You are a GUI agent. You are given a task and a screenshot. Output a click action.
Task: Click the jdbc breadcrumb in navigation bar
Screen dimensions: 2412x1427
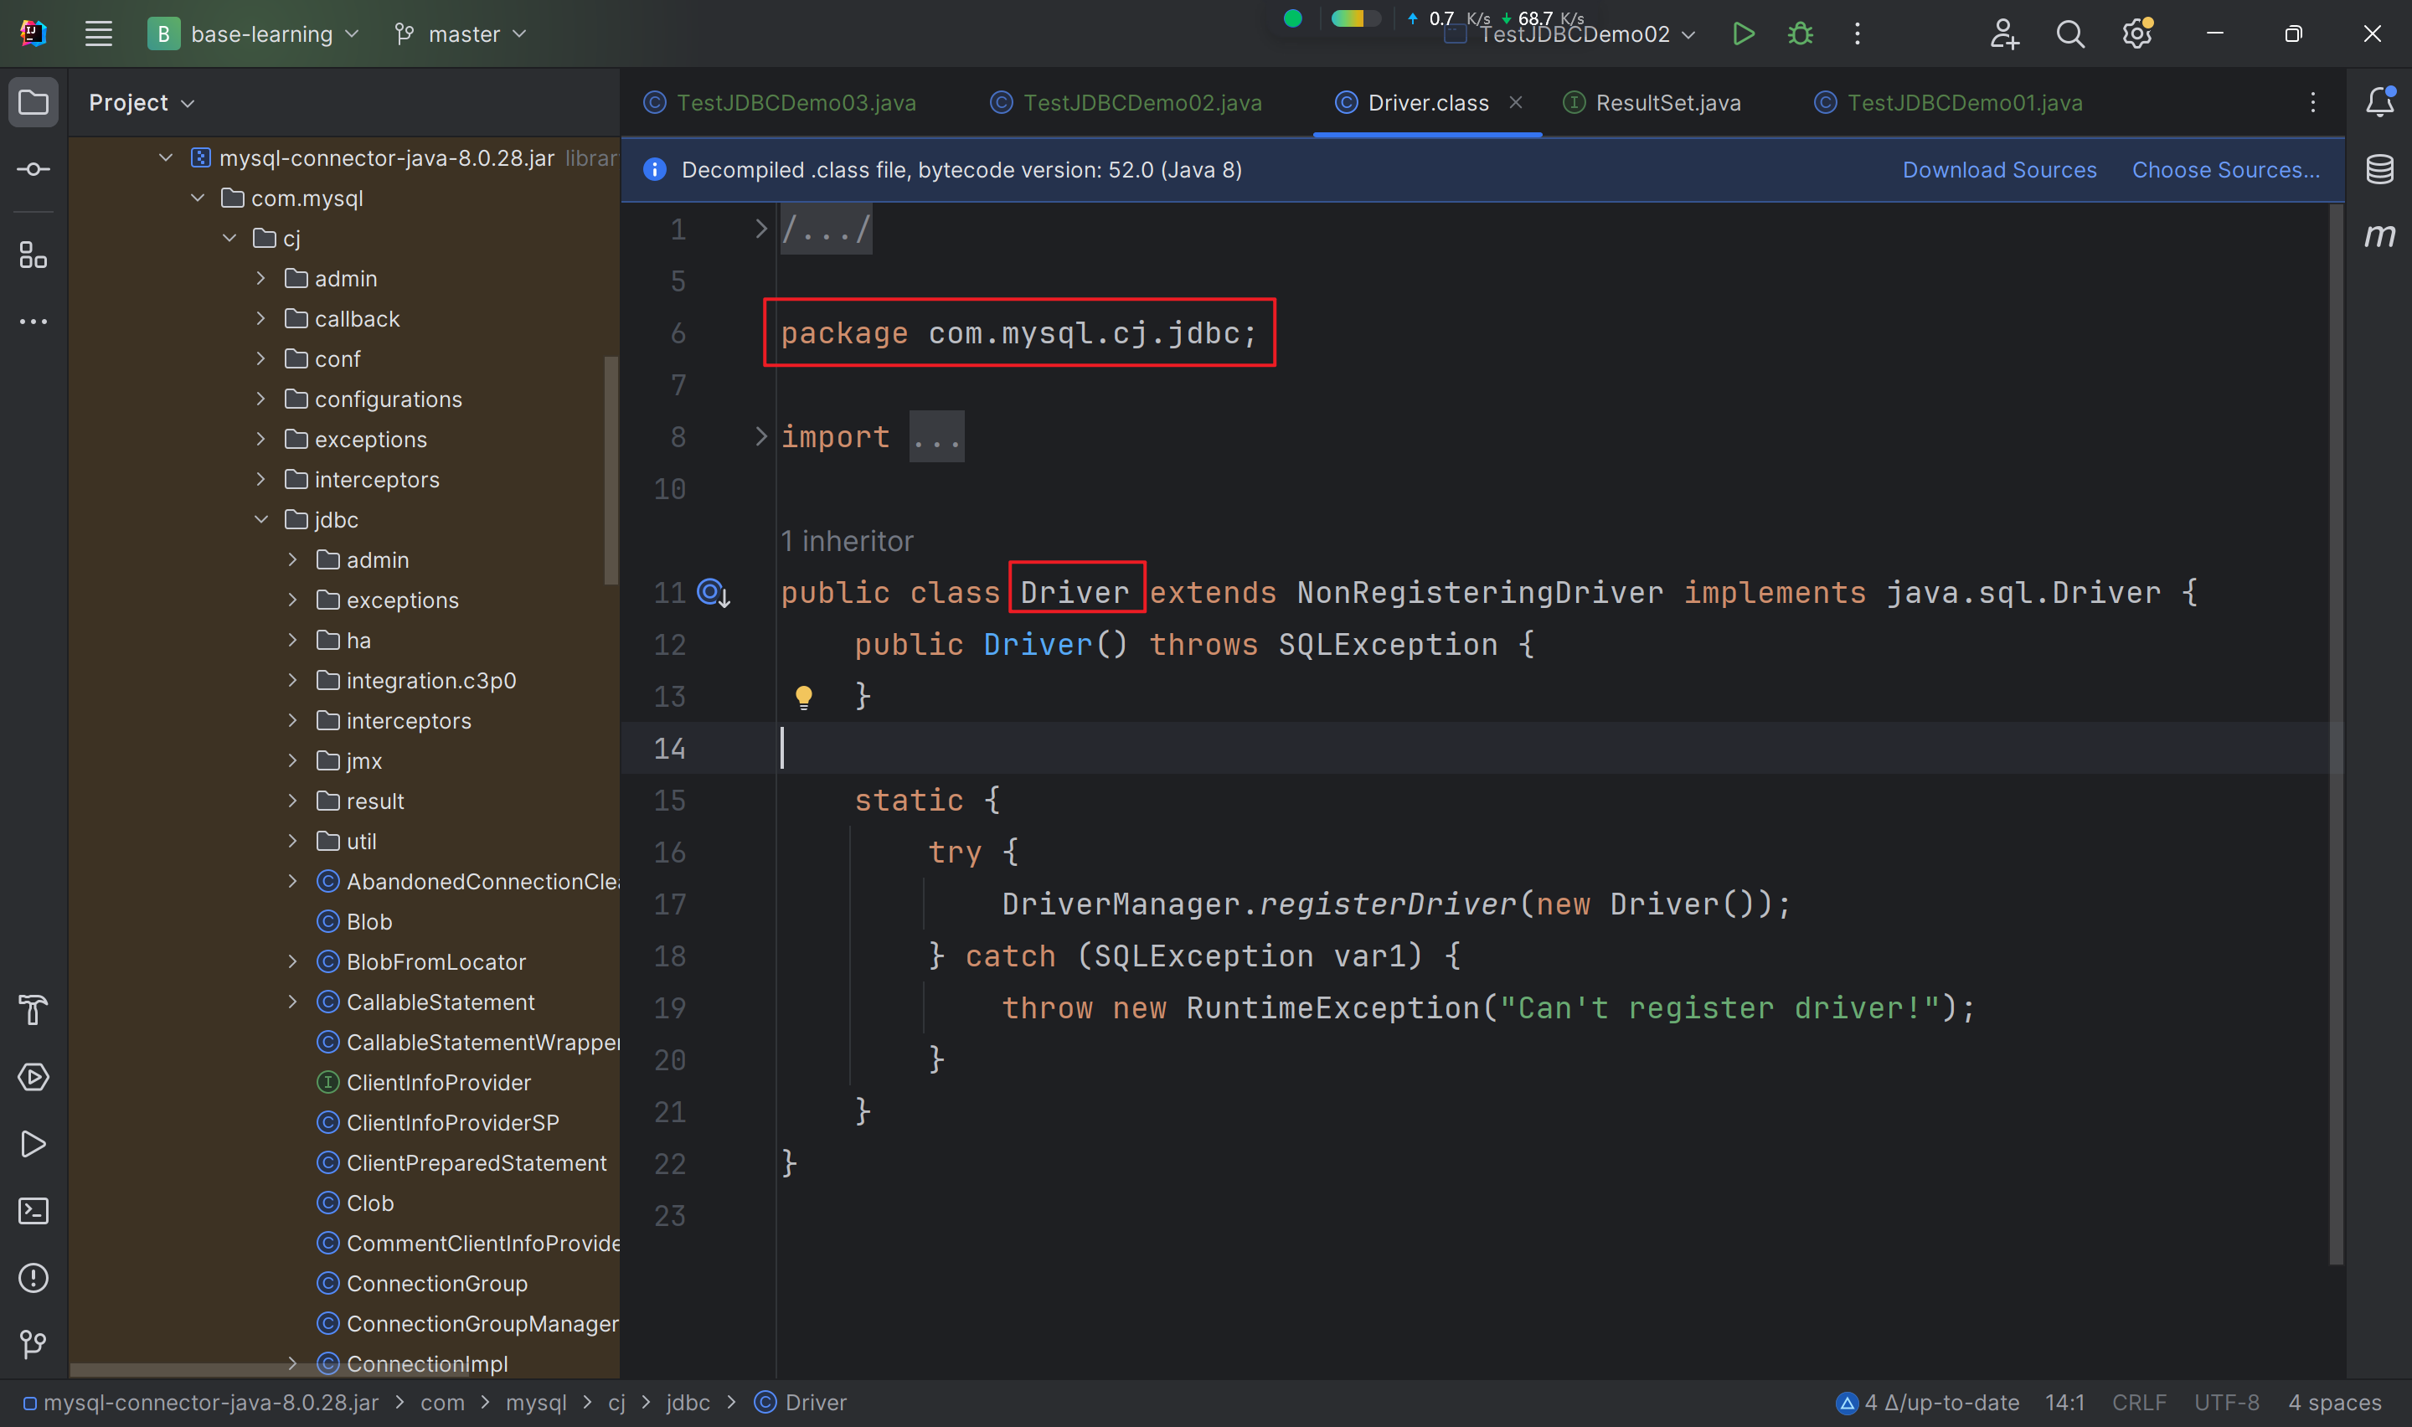688,1402
